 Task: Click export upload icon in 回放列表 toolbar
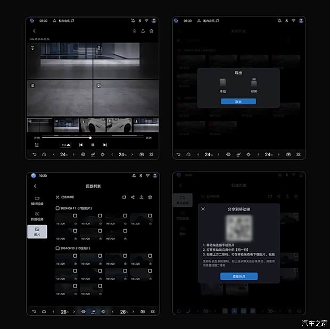[x=142, y=197]
